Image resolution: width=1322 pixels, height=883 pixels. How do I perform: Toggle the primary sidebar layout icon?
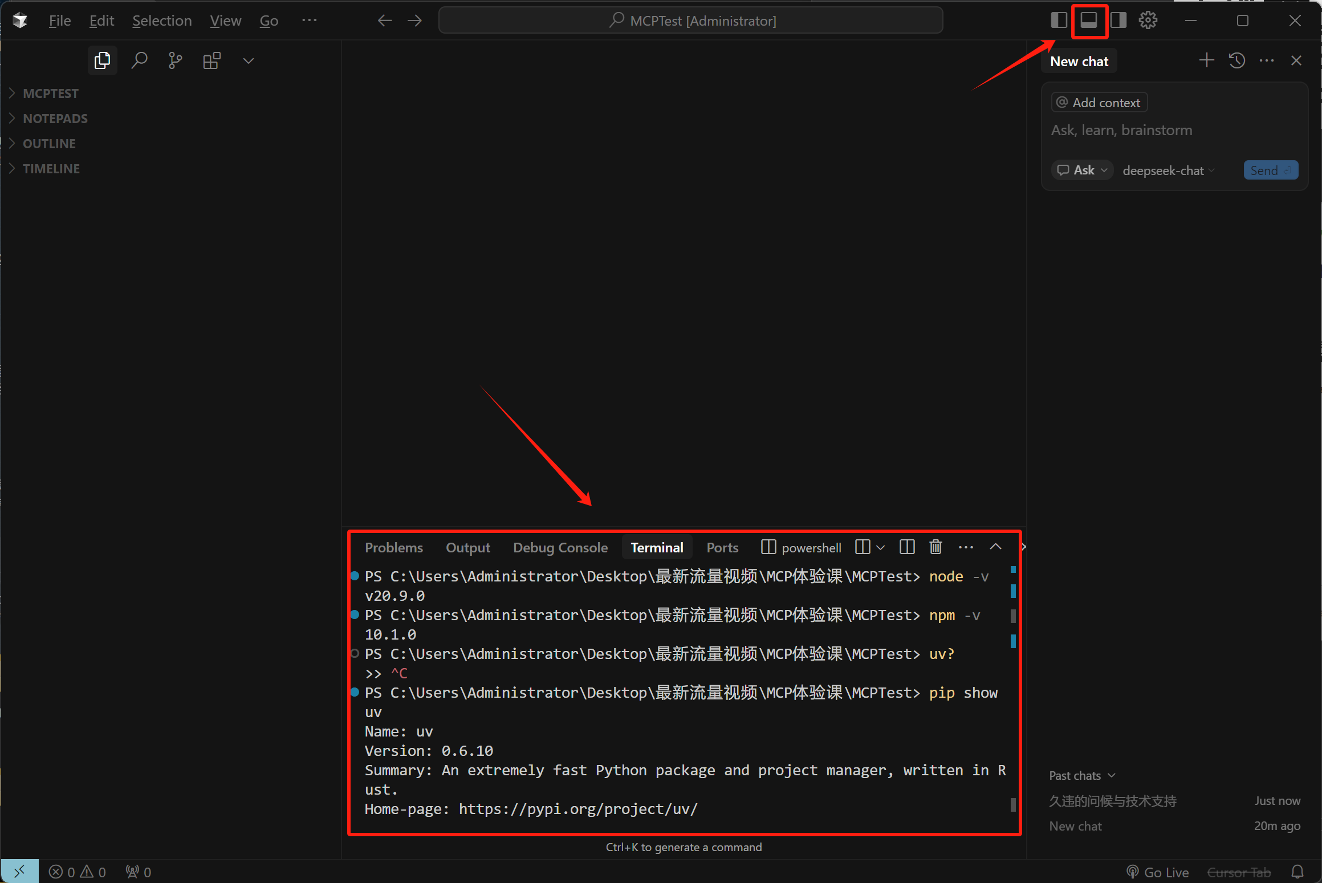click(1059, 21)
